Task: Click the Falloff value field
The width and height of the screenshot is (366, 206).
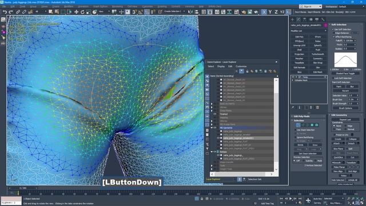Action: [349, 41]
